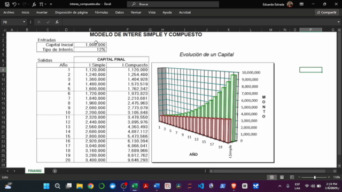Click vertical scrollbar down arrow
Screen dimensions: 342x192
coord(339,166)
